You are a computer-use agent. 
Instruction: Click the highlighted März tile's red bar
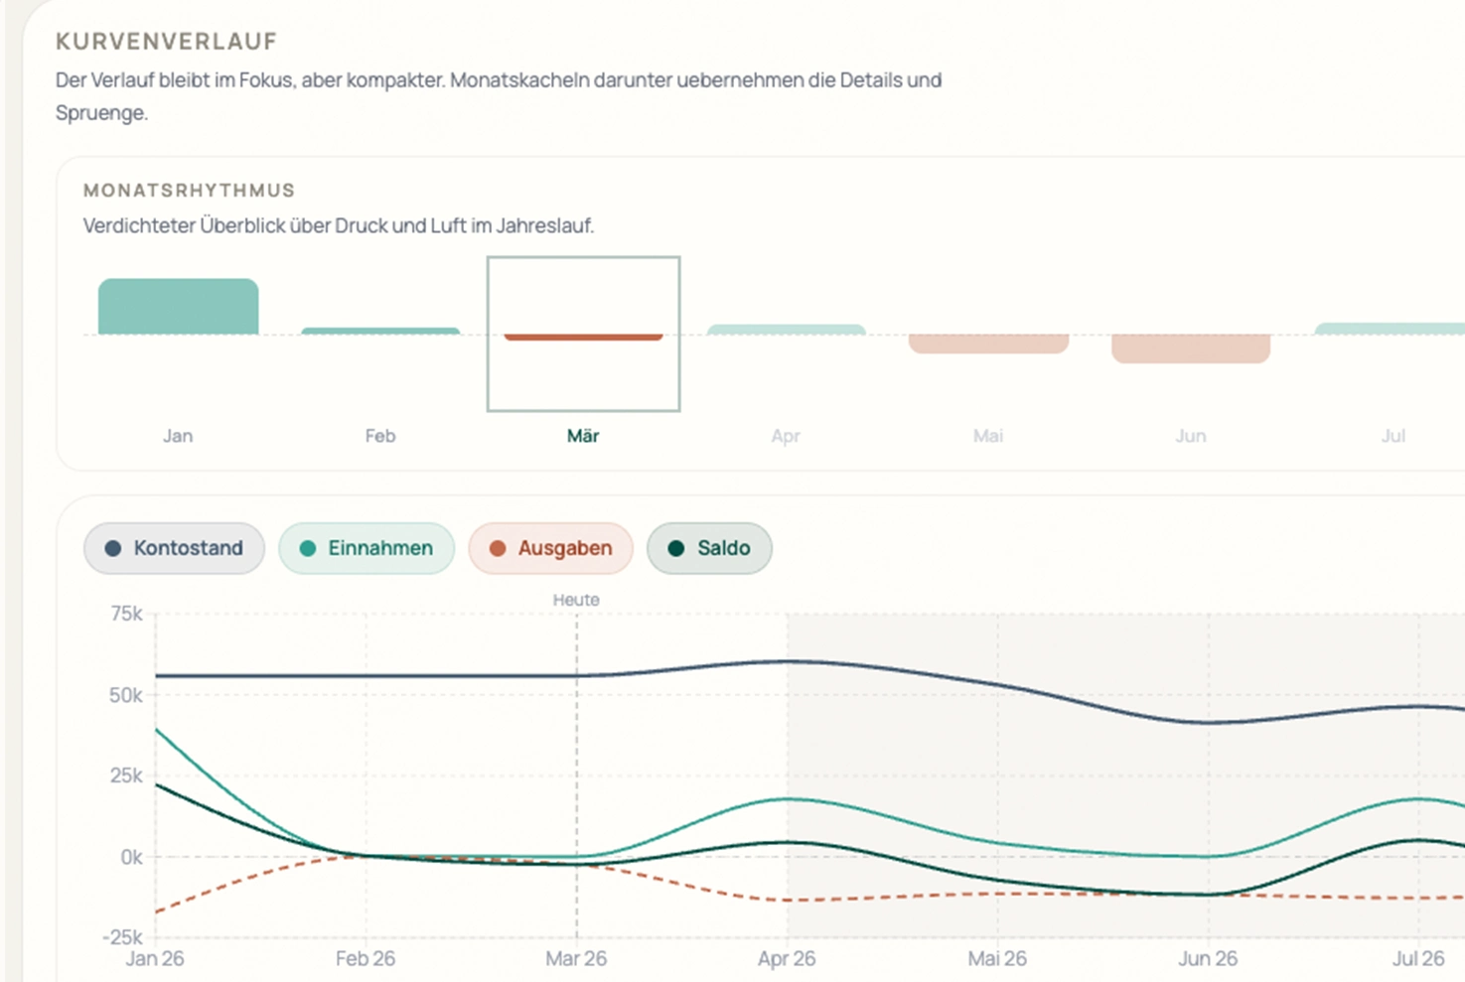coord(583,338)
